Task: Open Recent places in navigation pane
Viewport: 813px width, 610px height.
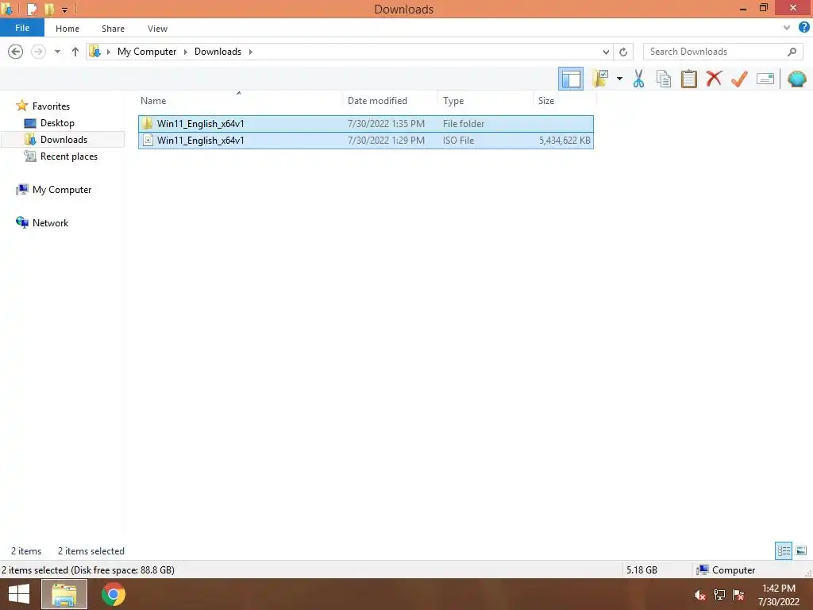Action: coord(69,156)
